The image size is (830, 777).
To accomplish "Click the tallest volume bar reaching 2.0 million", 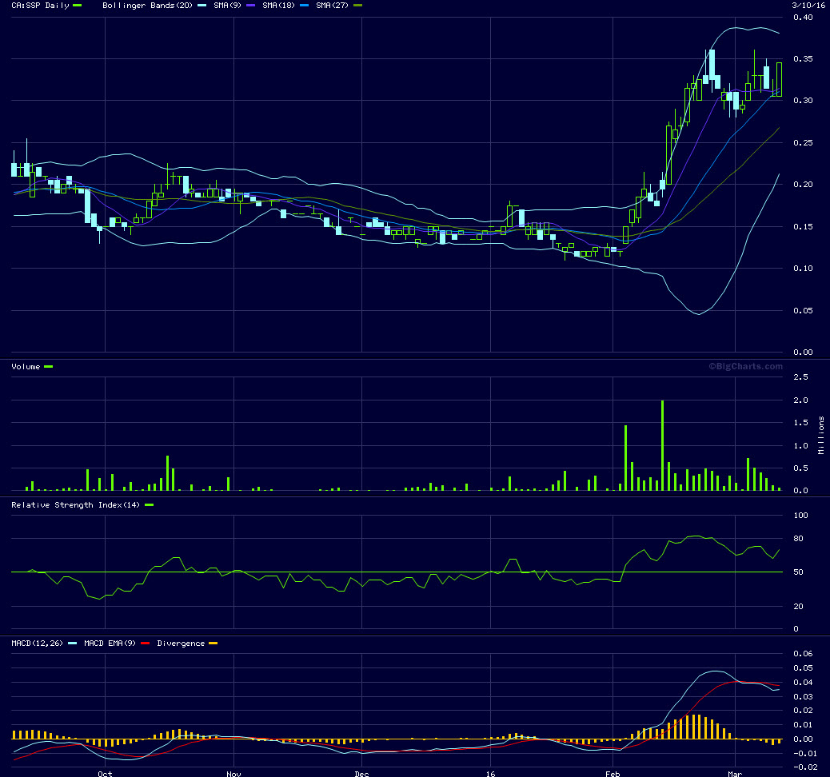I will [x=662, y=446].
